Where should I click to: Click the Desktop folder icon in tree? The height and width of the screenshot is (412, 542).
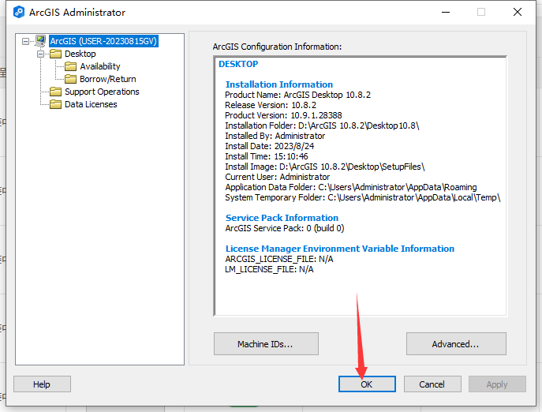(x=55, y=54)
